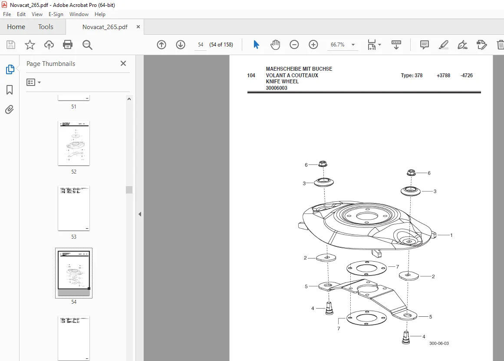
Task: Switch to the Tools tab
Action: pos(46,26)
